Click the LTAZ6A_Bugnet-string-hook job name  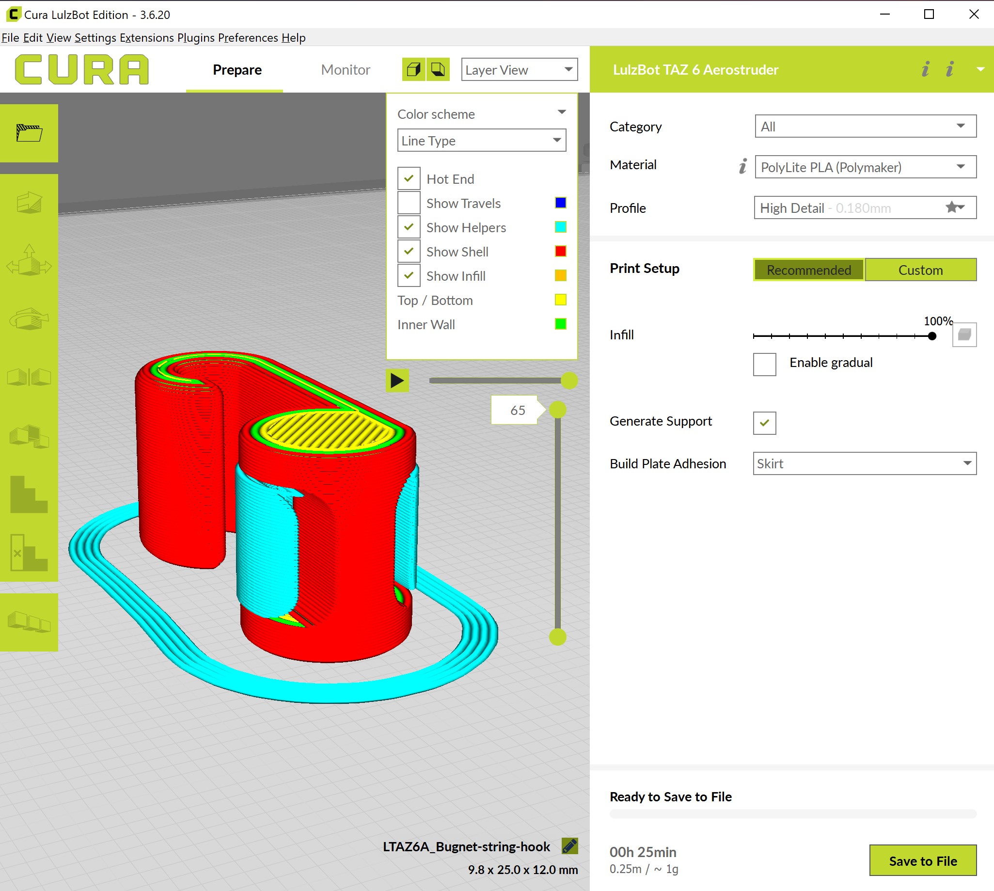(x=466, y=846)
